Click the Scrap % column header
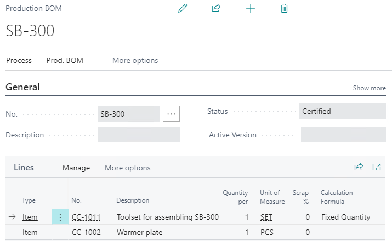 300,197
